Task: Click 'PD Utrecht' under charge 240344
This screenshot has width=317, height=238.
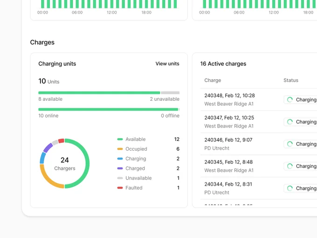Action: pos(217,193)
